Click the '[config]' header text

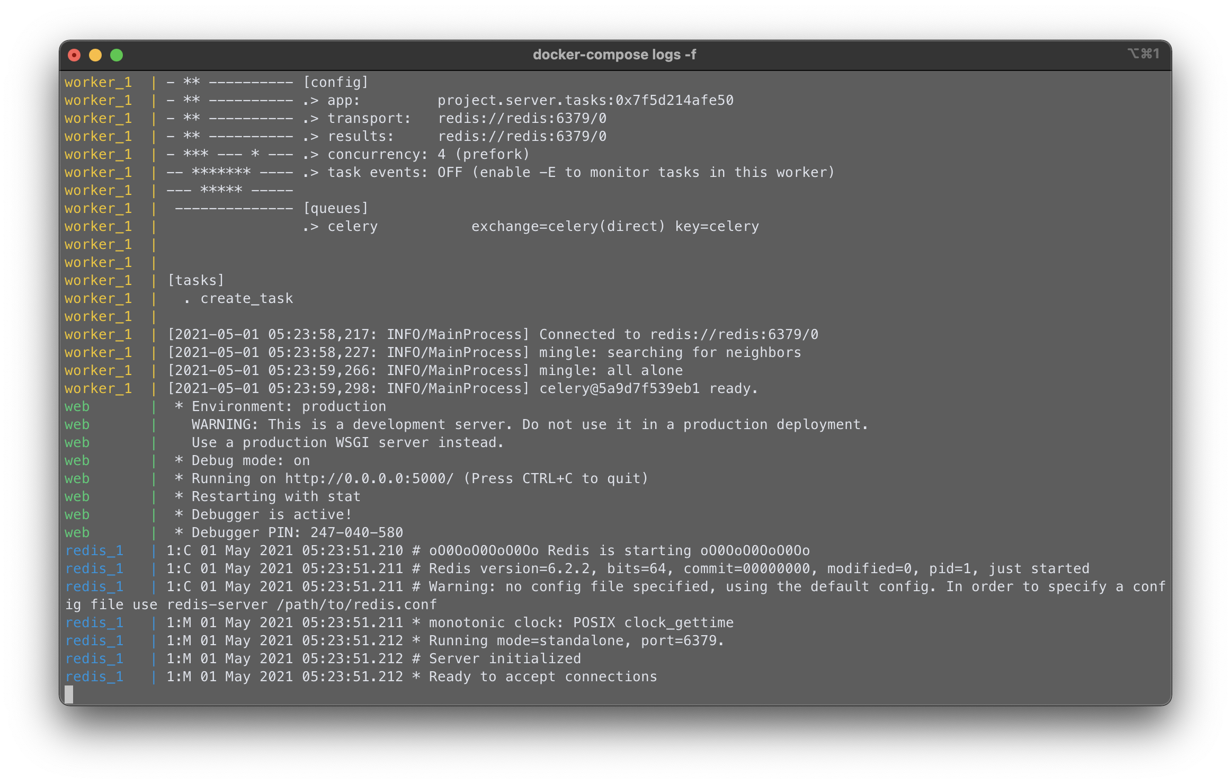point(336,83)
